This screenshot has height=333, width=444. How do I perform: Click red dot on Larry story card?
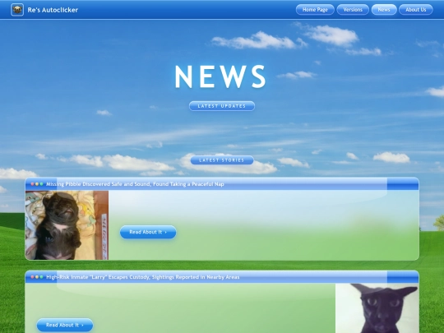33,277
